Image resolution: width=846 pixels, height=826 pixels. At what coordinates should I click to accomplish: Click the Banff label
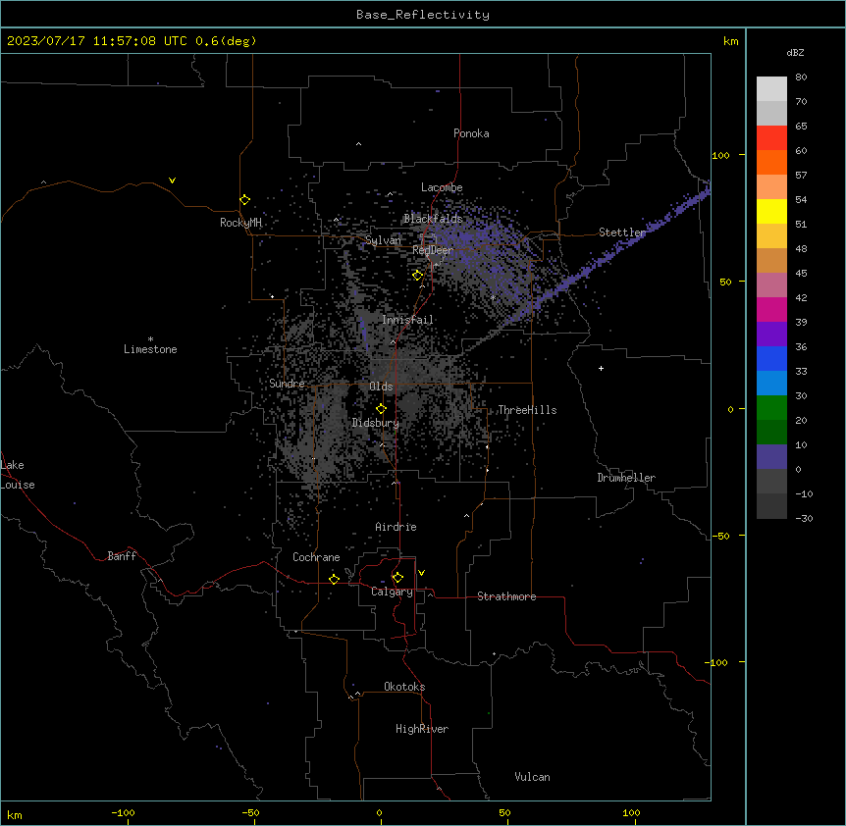pyautogui.click(x=122, y=556)
